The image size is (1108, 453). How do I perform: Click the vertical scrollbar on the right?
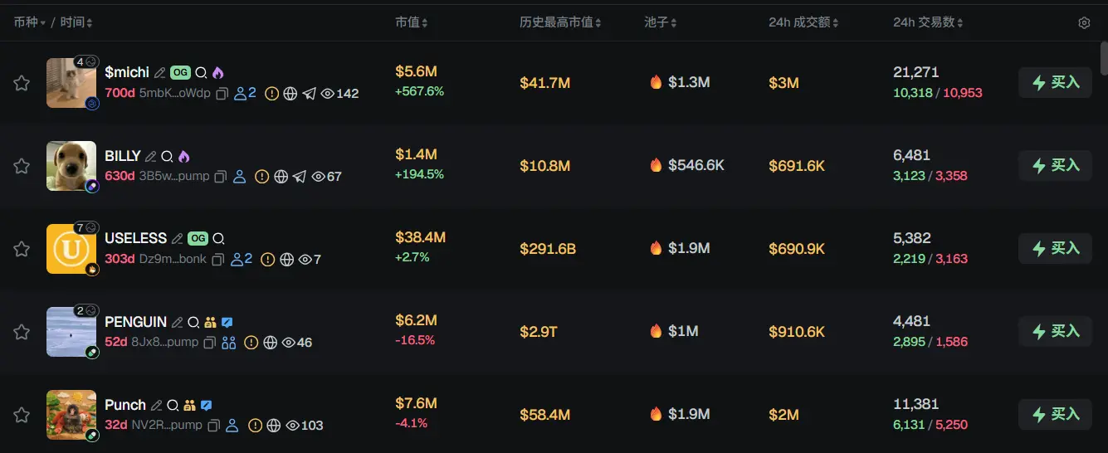1103,58
